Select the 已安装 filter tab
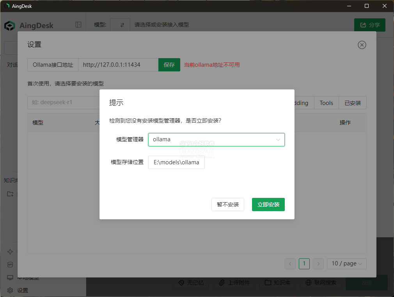Image resolution: width=394 pixels, height=297 pixels. (x=352, y=103)
